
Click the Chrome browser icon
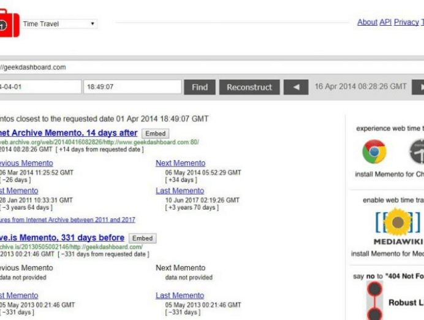coord(374,151)
